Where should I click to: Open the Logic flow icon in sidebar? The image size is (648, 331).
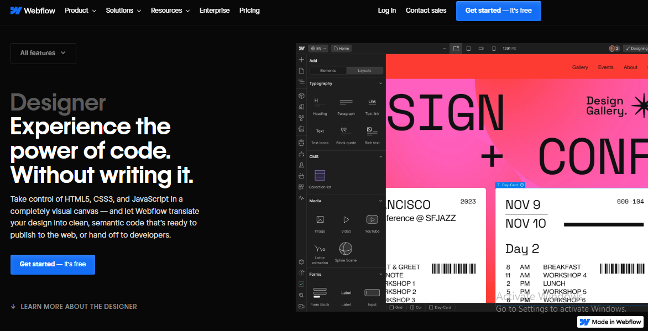click(x=301, y=154)
